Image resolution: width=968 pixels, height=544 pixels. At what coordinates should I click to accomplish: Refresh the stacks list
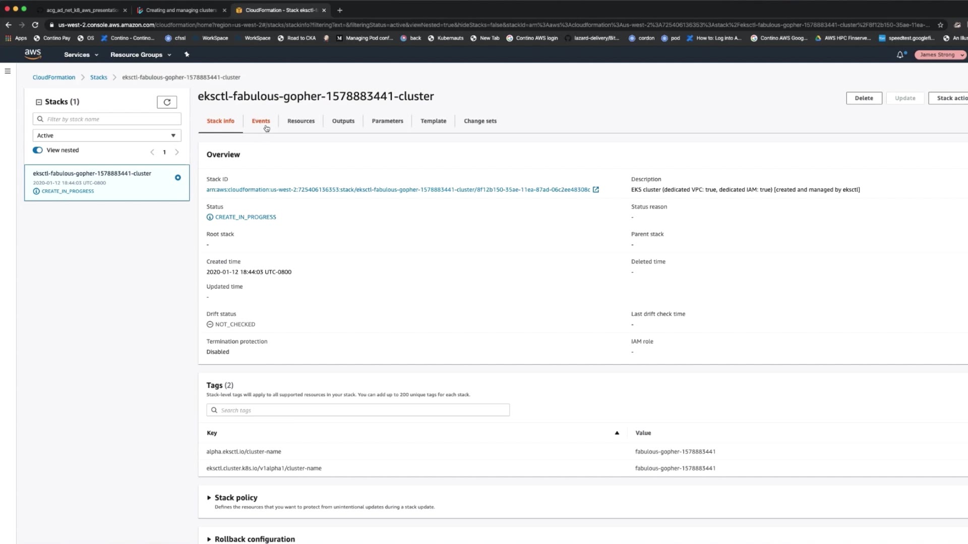click(167, 102)
